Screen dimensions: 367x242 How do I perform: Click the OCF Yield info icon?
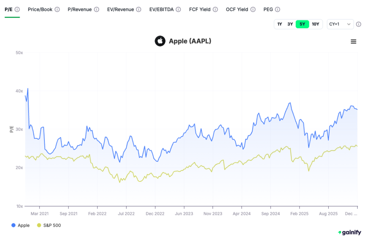[x=252, y=9]
